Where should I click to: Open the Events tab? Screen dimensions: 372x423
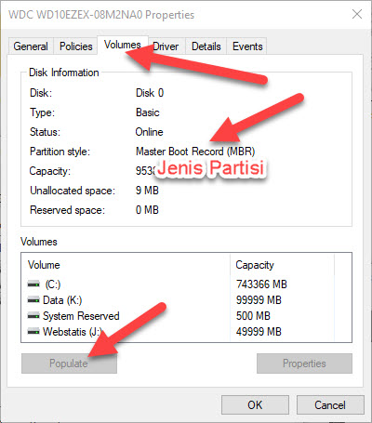coord(247,46)
